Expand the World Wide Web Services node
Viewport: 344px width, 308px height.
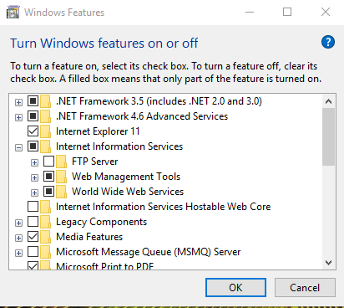[x=34, y=192]
